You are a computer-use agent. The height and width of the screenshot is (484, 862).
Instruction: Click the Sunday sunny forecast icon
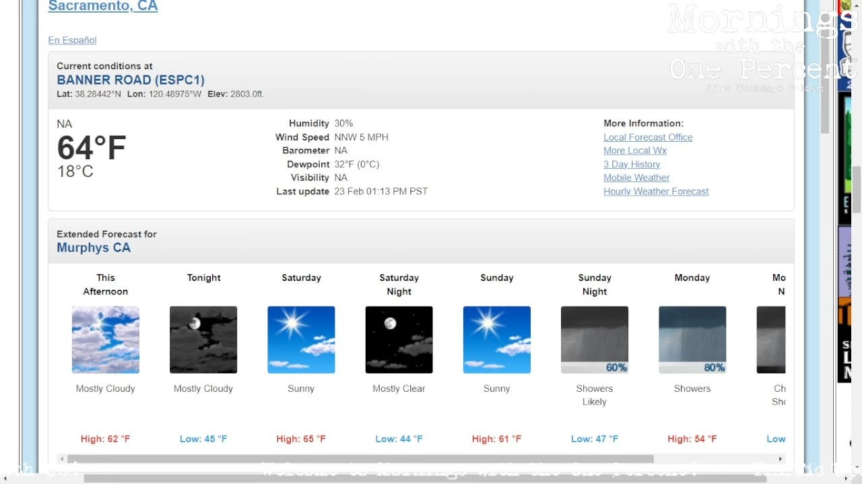(496, 339)
